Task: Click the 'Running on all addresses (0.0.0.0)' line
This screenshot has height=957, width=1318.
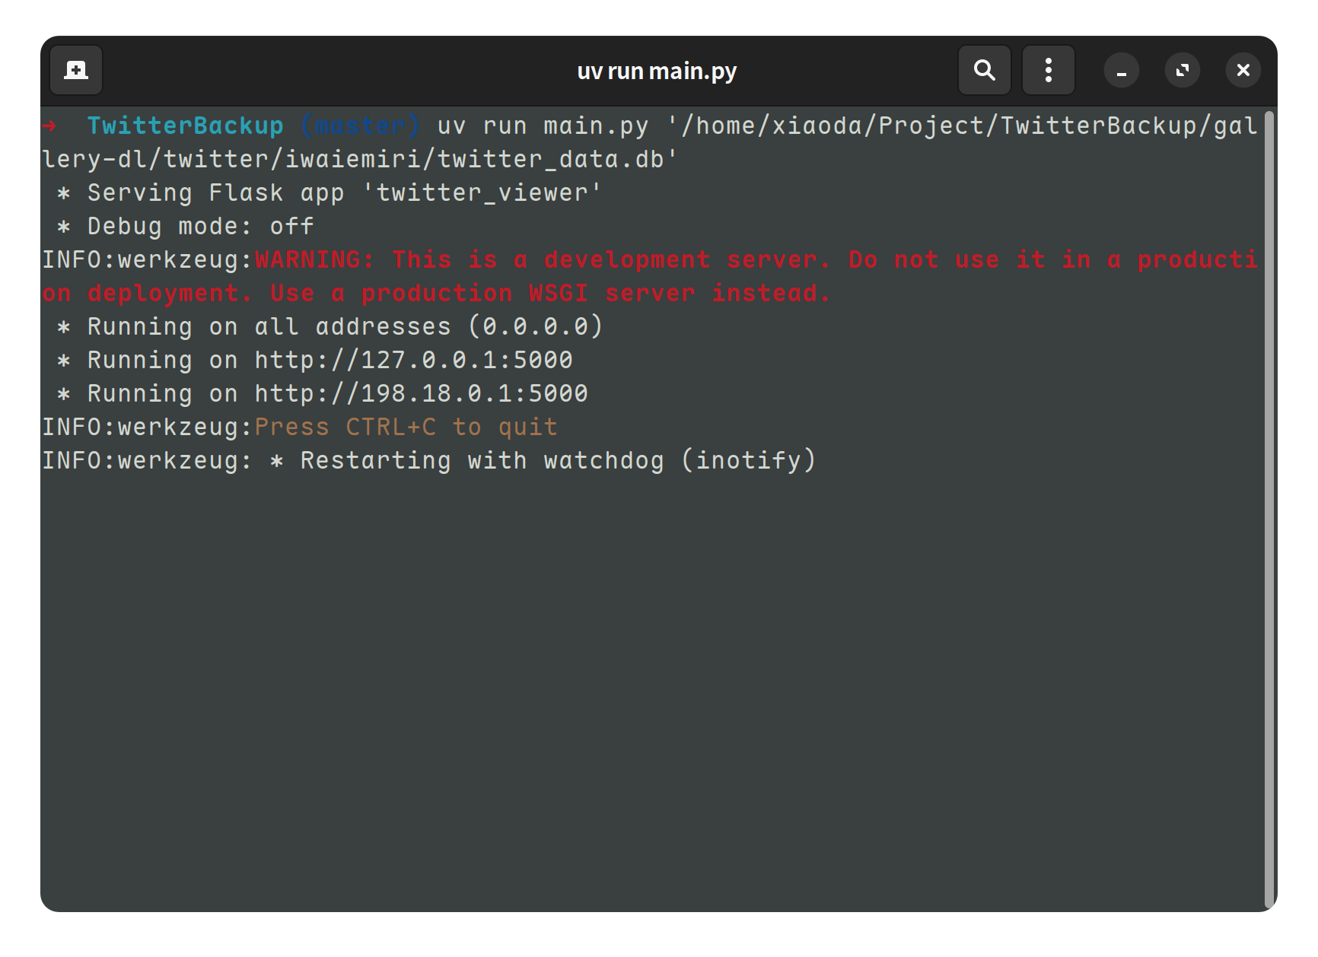Action: [x=330, y=326]
